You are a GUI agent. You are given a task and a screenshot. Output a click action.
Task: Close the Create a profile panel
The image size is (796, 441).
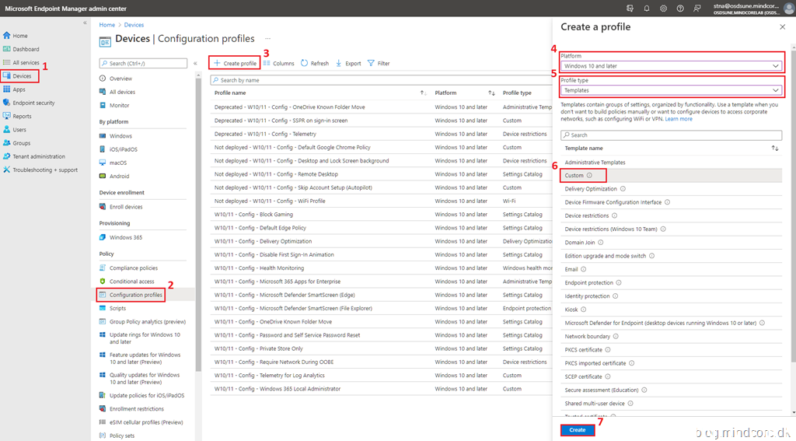point(782,27)
